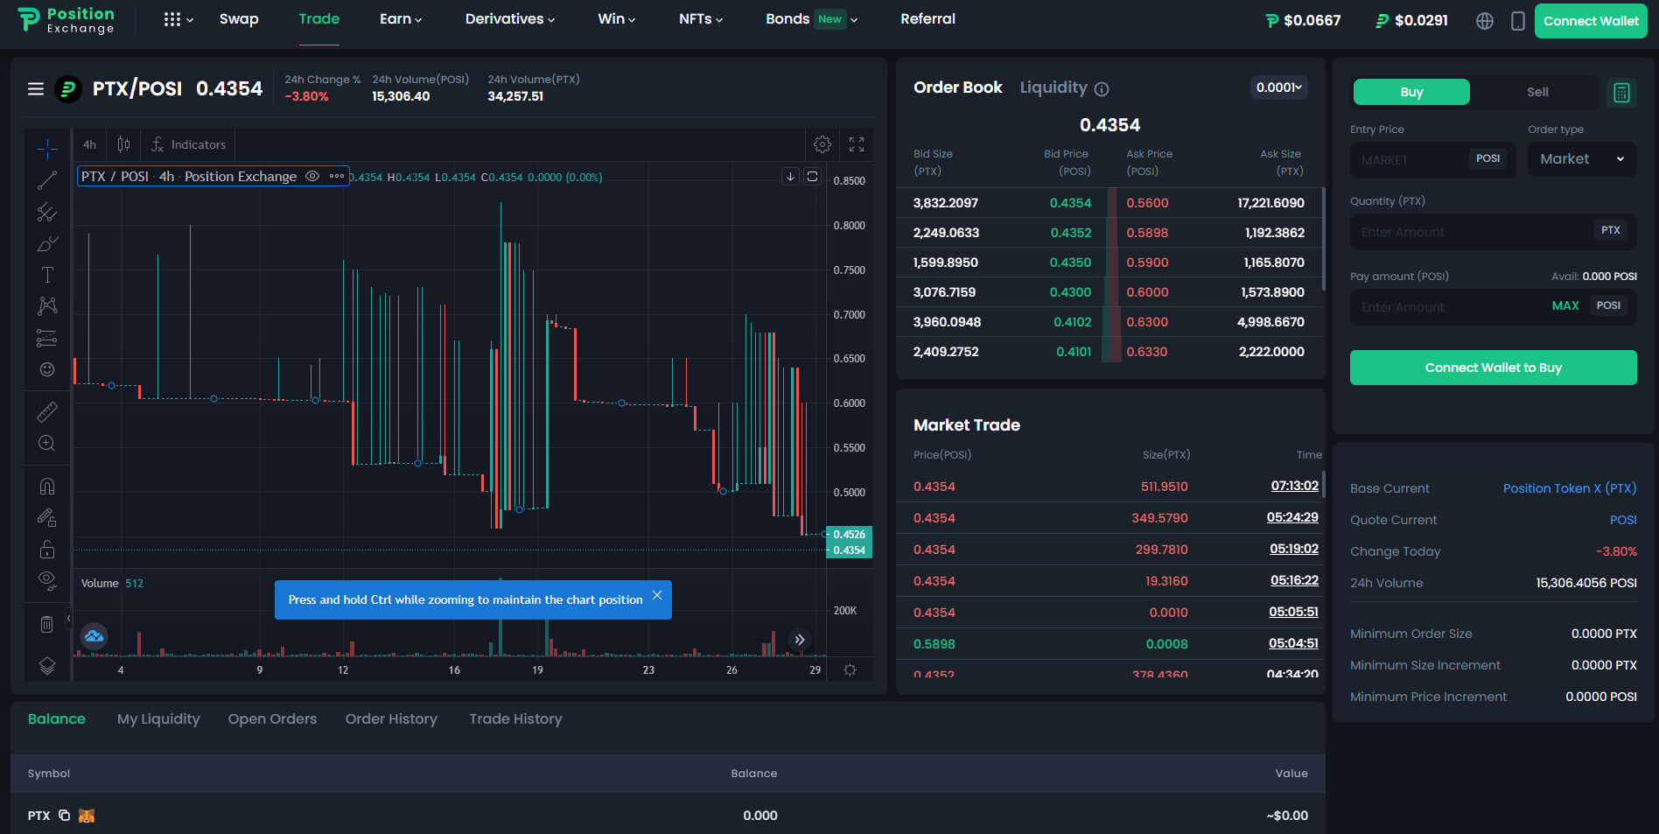Select the chart patterns tool
This screenshot has width=1659, height=834.
click(47, 306)
